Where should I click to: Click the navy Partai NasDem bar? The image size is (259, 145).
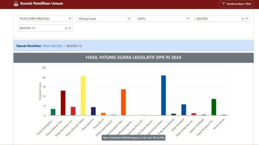click(93, 111)
